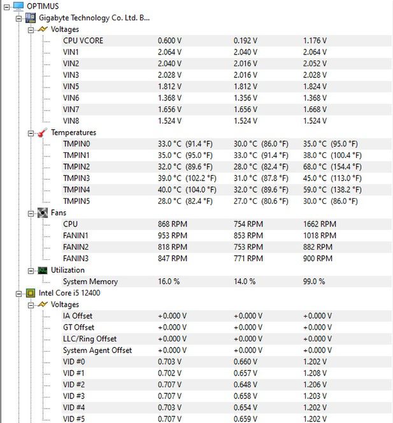The image size is (393, 423).
Task: Select the CPU VCORE row
Action: point(227,41)
